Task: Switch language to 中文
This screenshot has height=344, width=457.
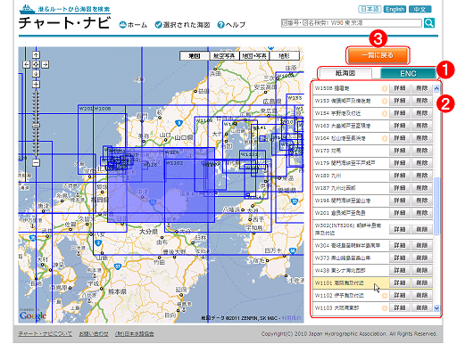Action: click(420, 9)
